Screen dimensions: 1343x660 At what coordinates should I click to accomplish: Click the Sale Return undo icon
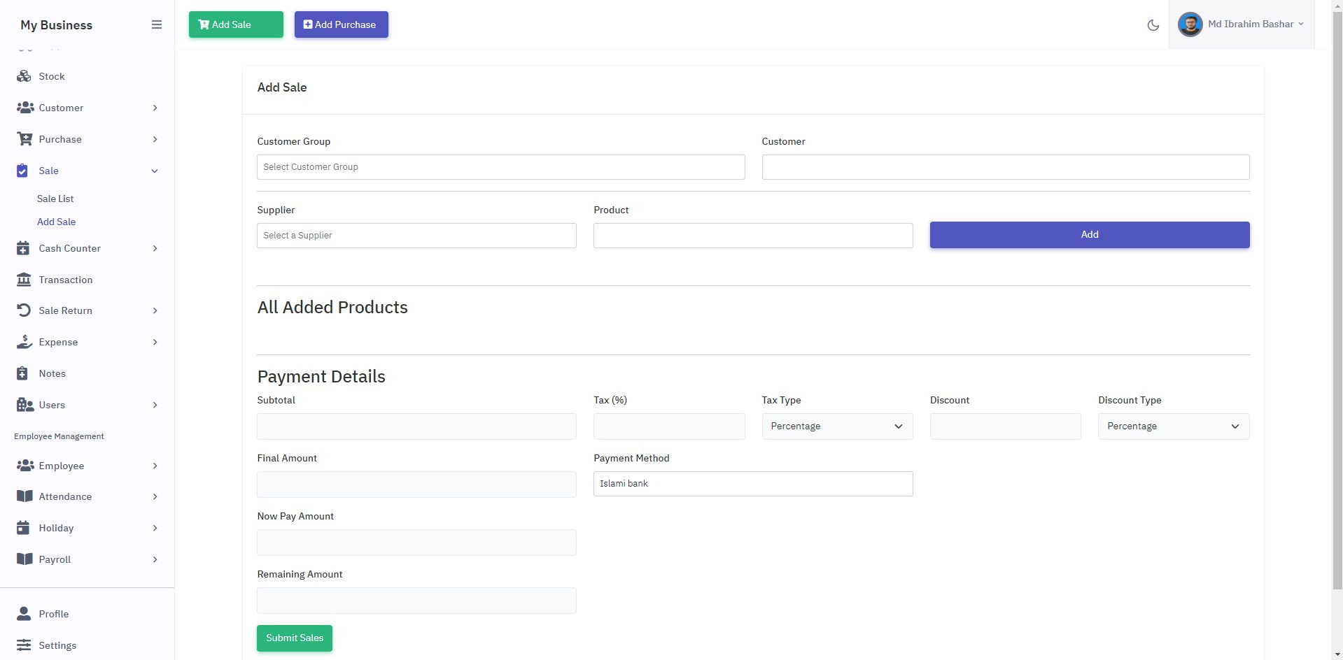pos(24,310)
